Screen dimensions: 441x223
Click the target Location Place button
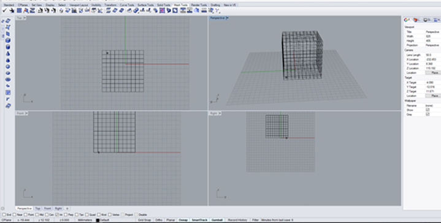coord(433,96)
